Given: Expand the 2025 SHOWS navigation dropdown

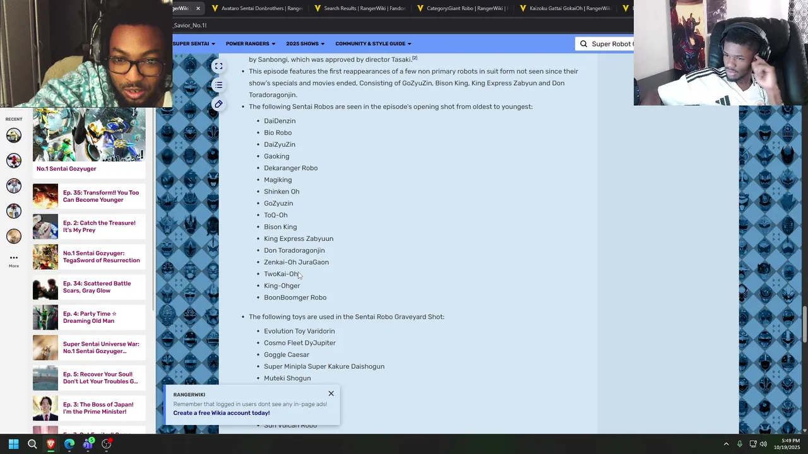Looking at the screenshot, I should [x=306, y=44].
